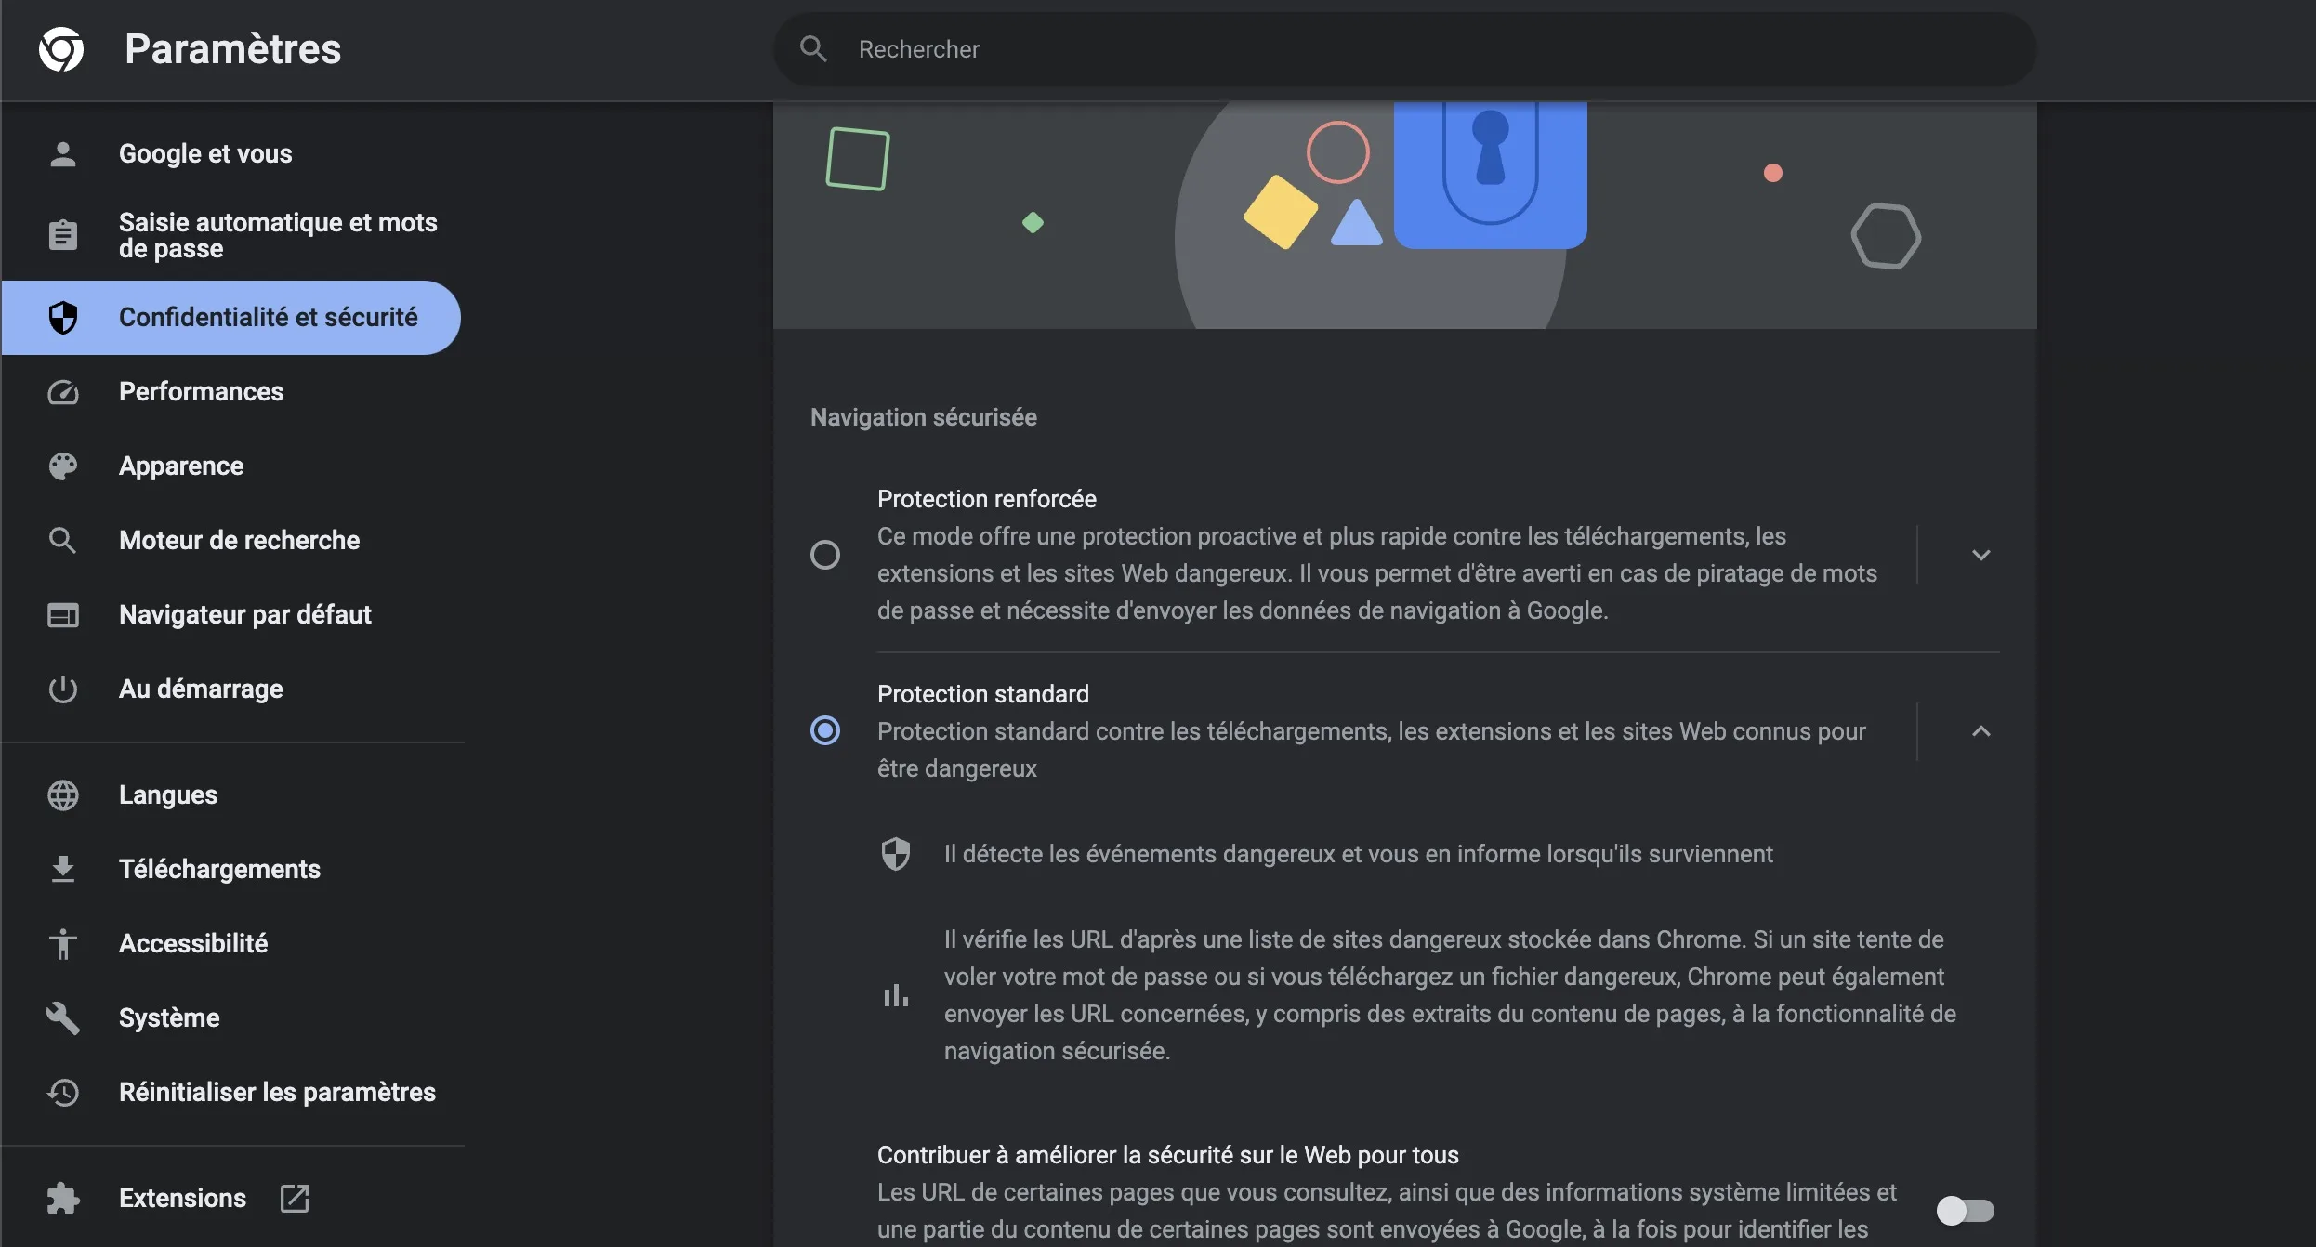Click the Apparence palette icon
Viewport: 2316px width, 1247px height.
(63, 466)
